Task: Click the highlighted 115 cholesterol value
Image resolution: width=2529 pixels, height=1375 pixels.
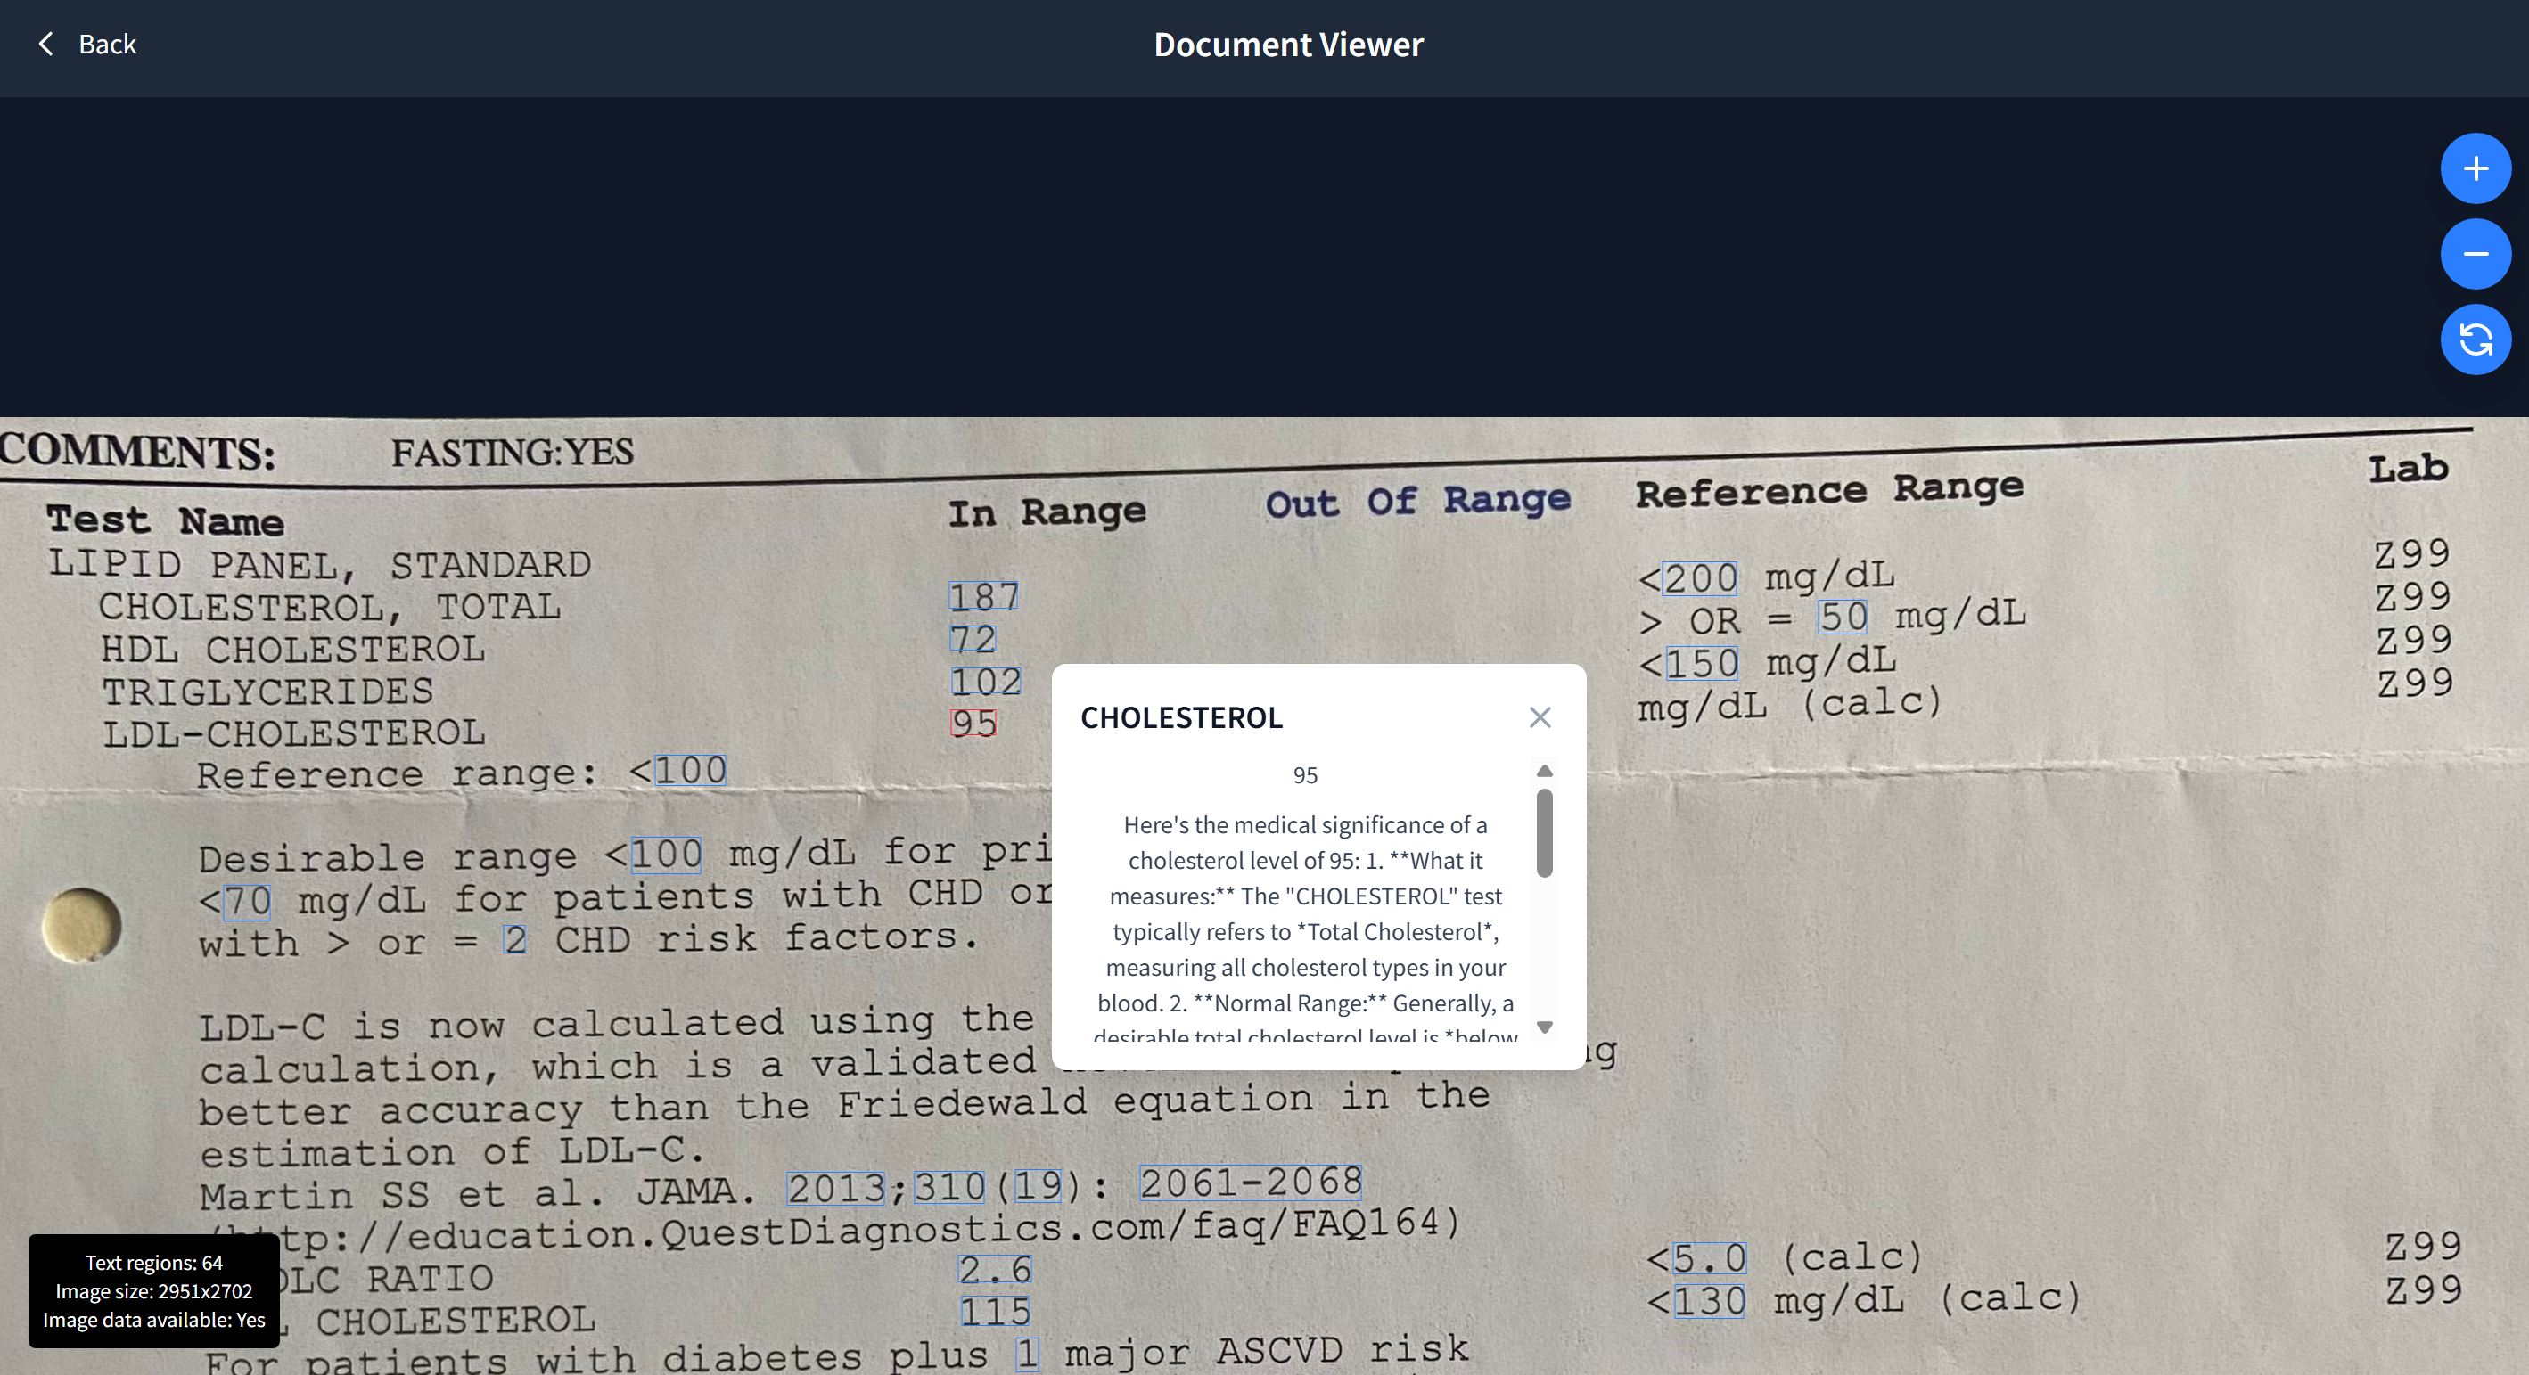Action: click(995, 1311)
